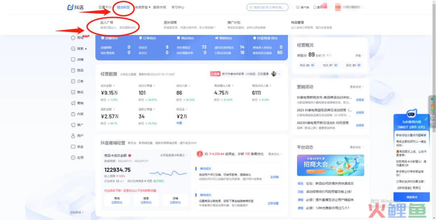
Task: Expand the 商品曝光人数 metric chevron
Action: [233, 86]
